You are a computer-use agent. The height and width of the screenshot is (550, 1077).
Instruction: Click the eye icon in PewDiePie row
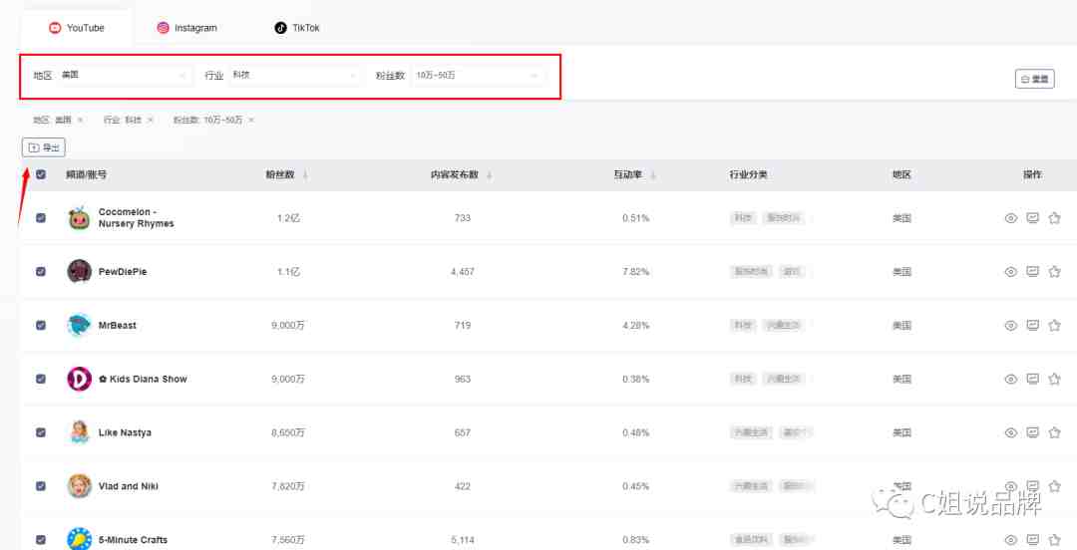1010,272
